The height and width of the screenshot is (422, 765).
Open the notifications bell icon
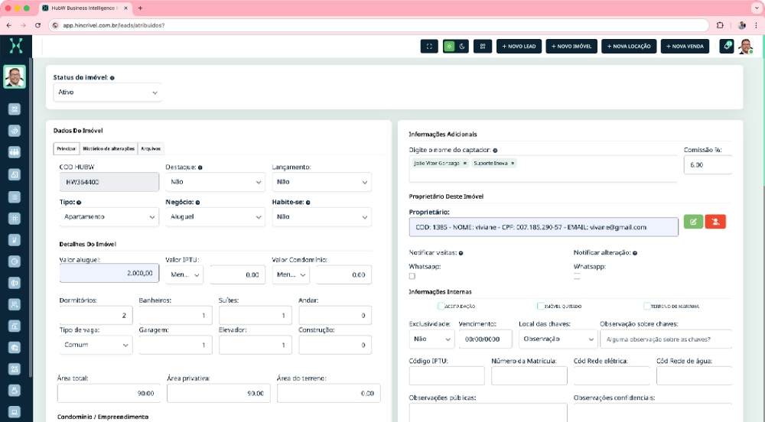726,47
